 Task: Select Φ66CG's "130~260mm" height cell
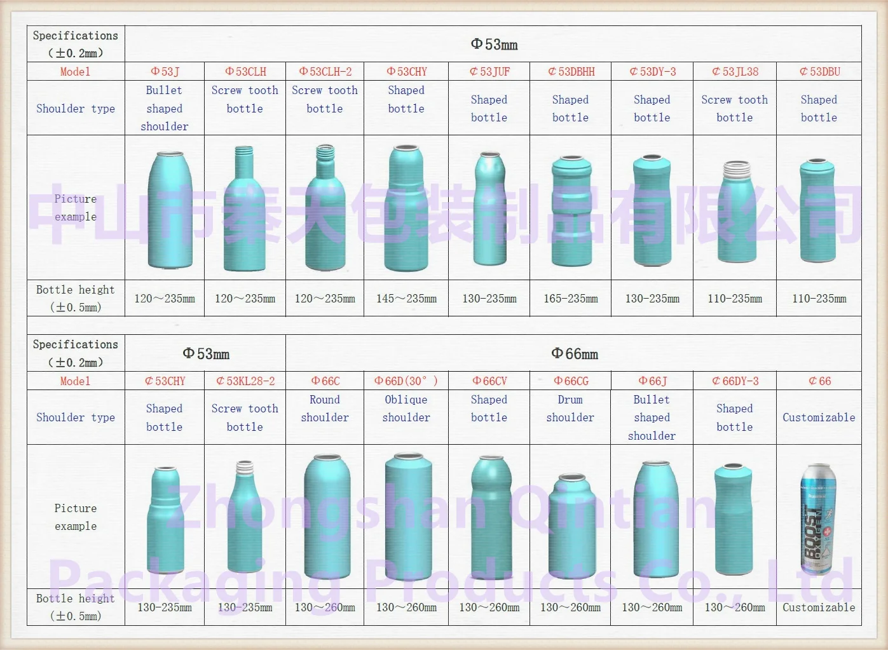tap(571, 607)
